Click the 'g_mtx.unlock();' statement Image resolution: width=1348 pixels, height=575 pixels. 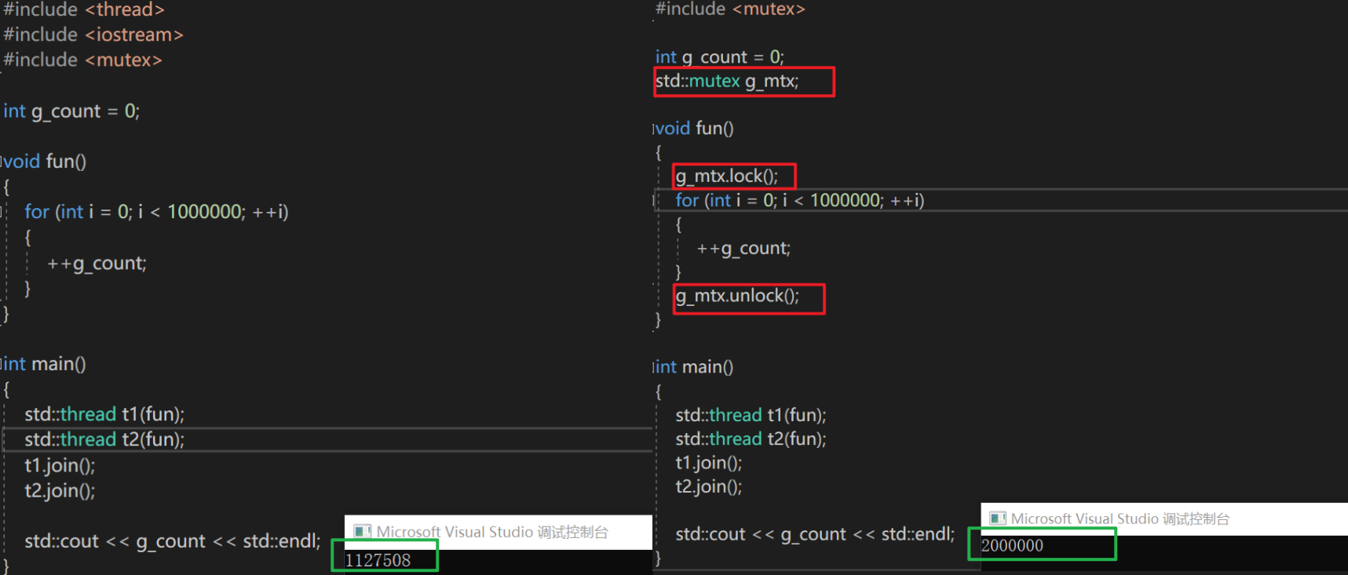pos(737,296)
